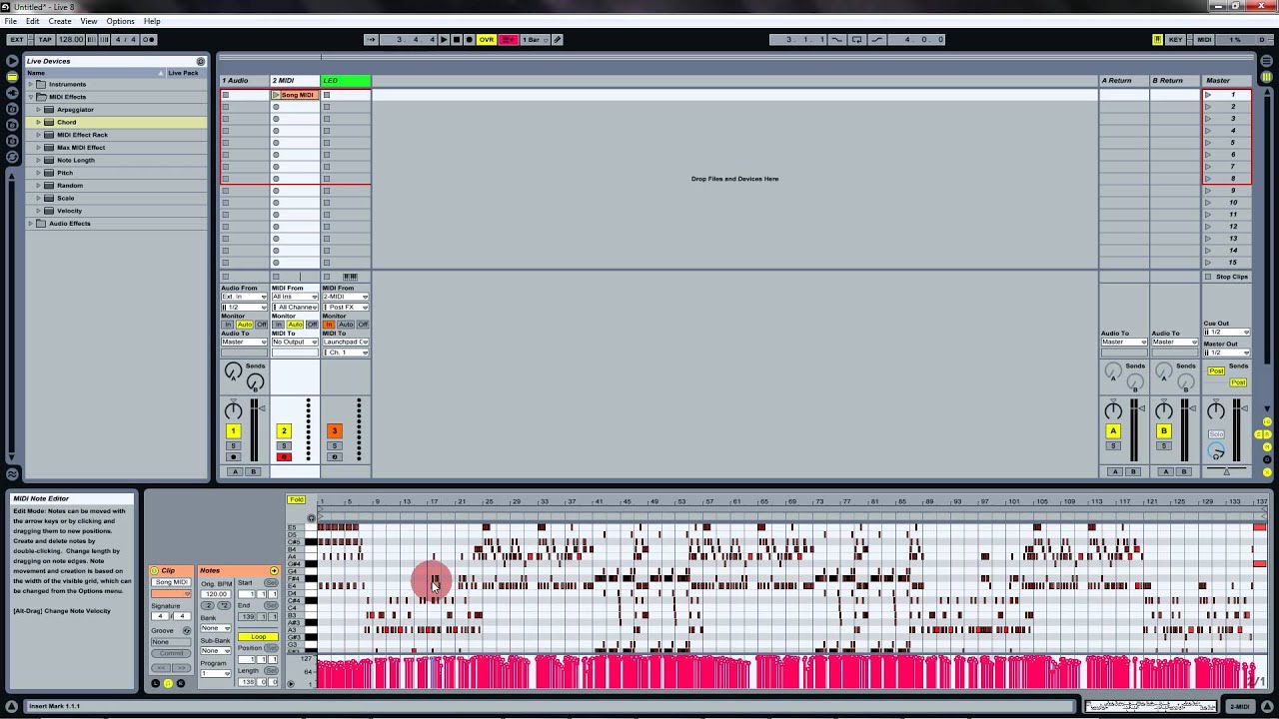
Task: Click the Commit groove button
Action: pos(171,653)
